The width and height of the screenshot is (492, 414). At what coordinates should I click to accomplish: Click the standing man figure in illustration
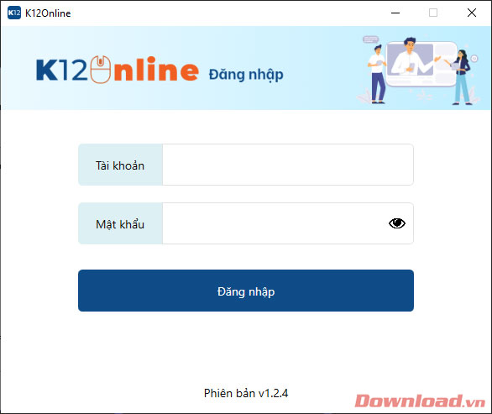tap(377, 74)
